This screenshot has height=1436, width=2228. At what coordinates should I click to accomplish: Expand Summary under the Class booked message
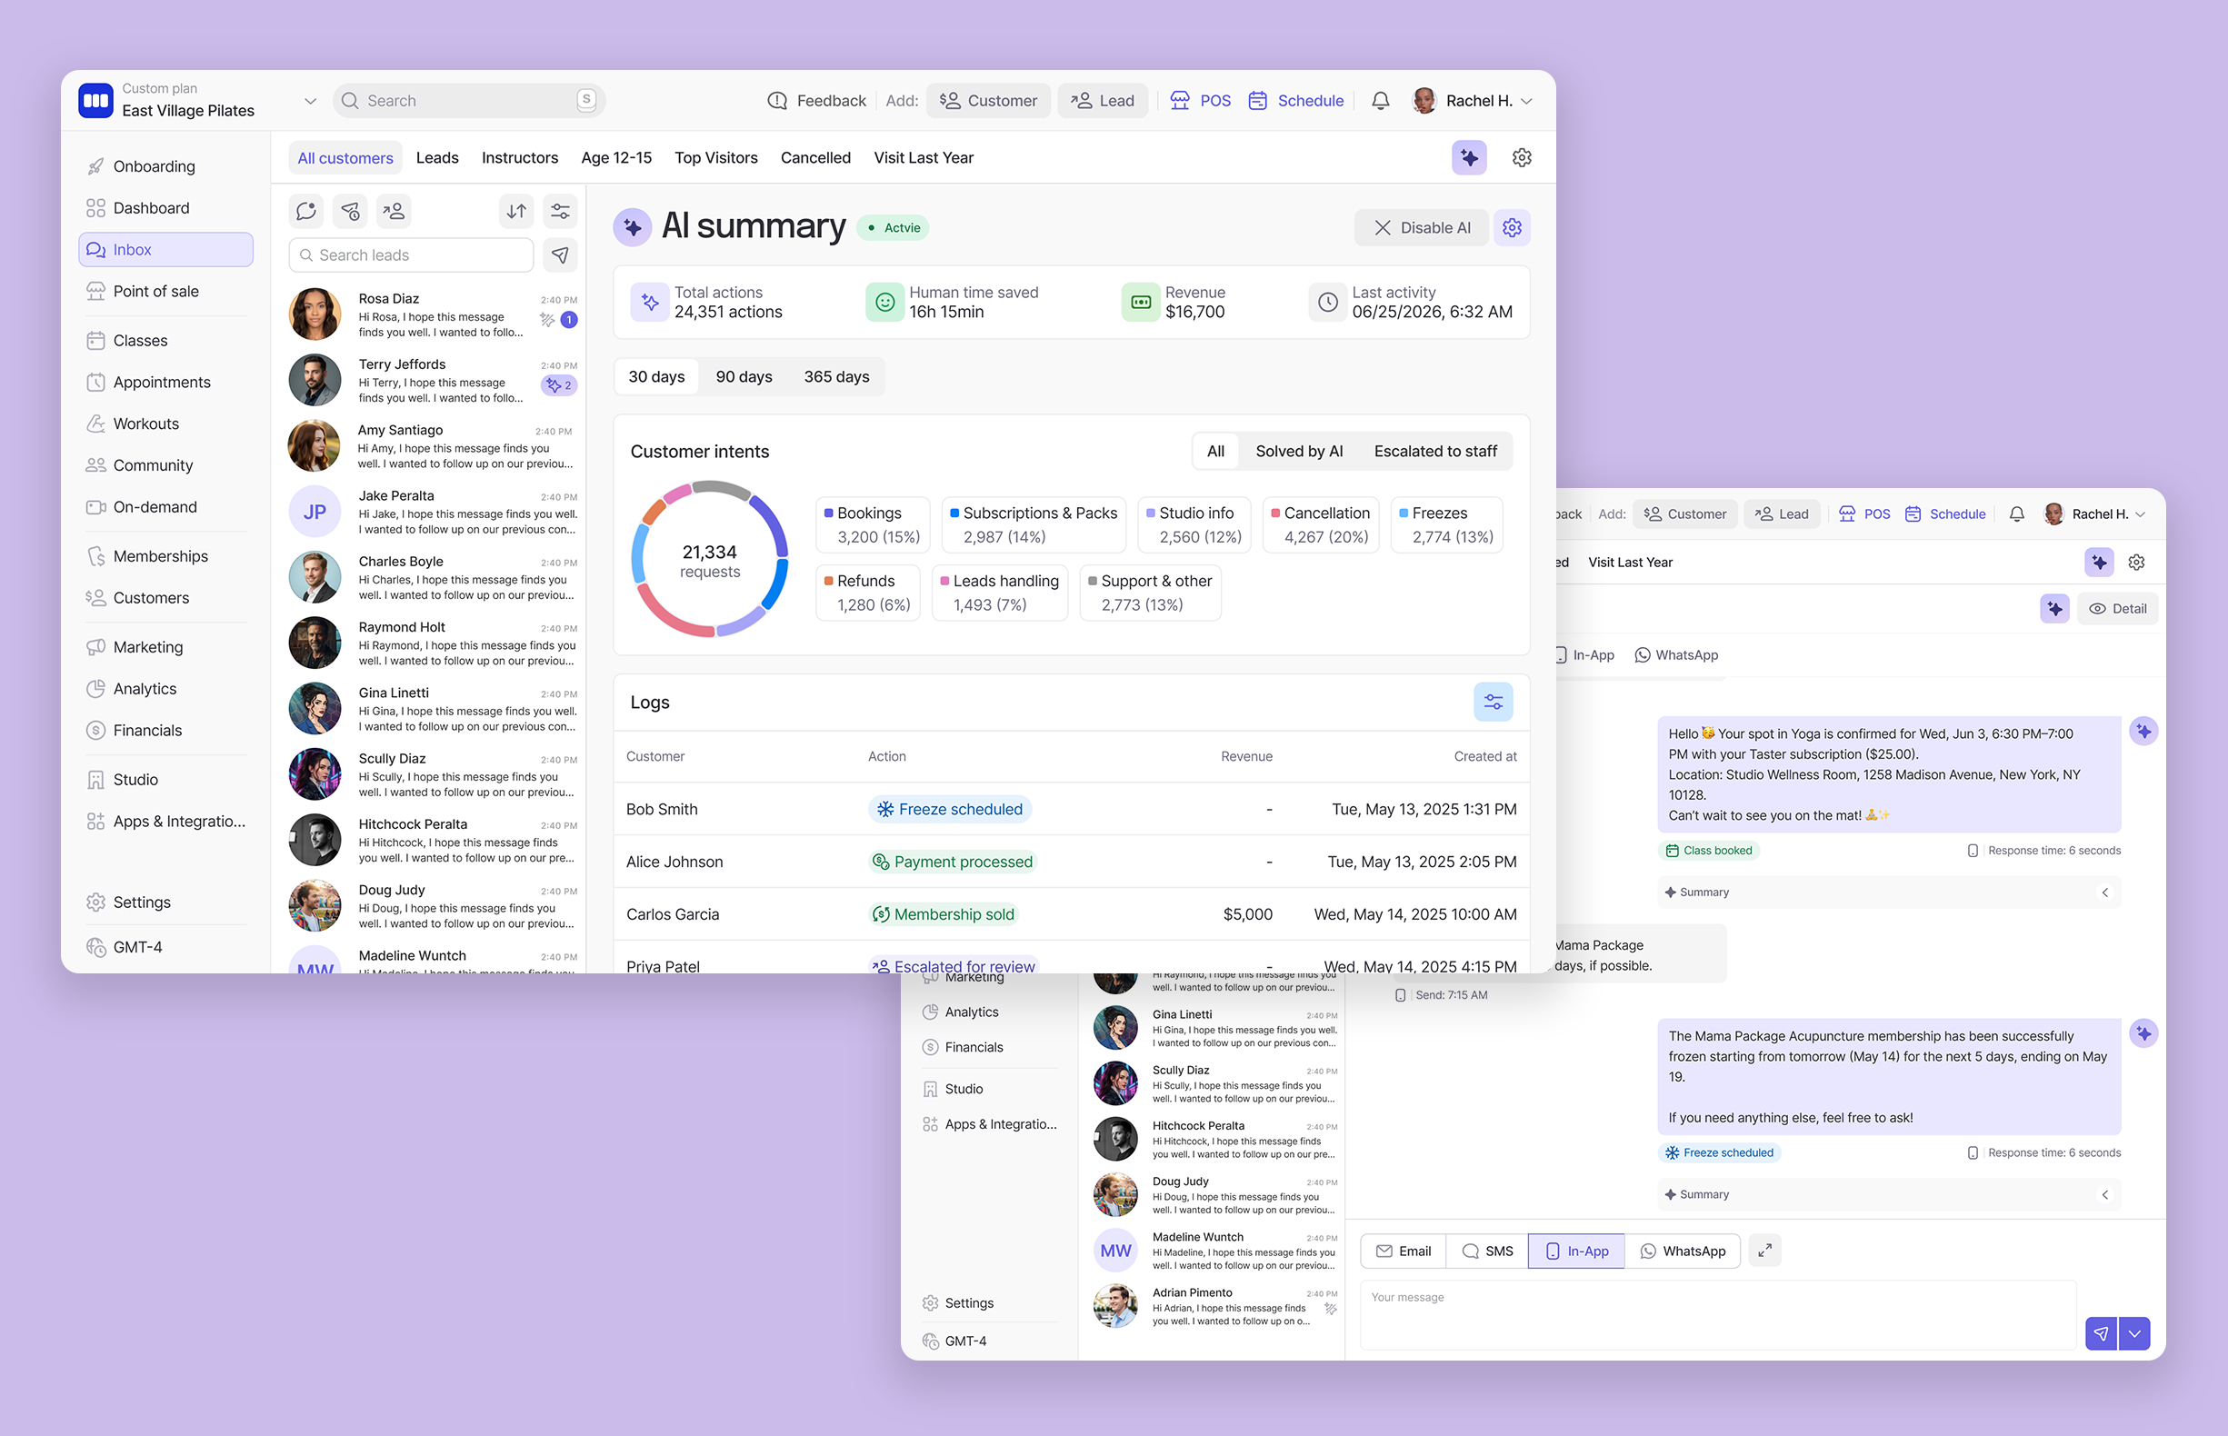pyautogui.click(x=1889, y=893)
